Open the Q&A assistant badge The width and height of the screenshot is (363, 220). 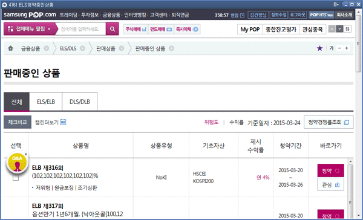(17, 163)
